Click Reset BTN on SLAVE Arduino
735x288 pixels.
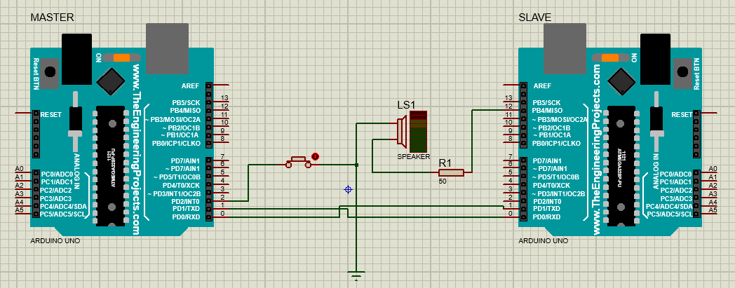(x=682, y=72)
